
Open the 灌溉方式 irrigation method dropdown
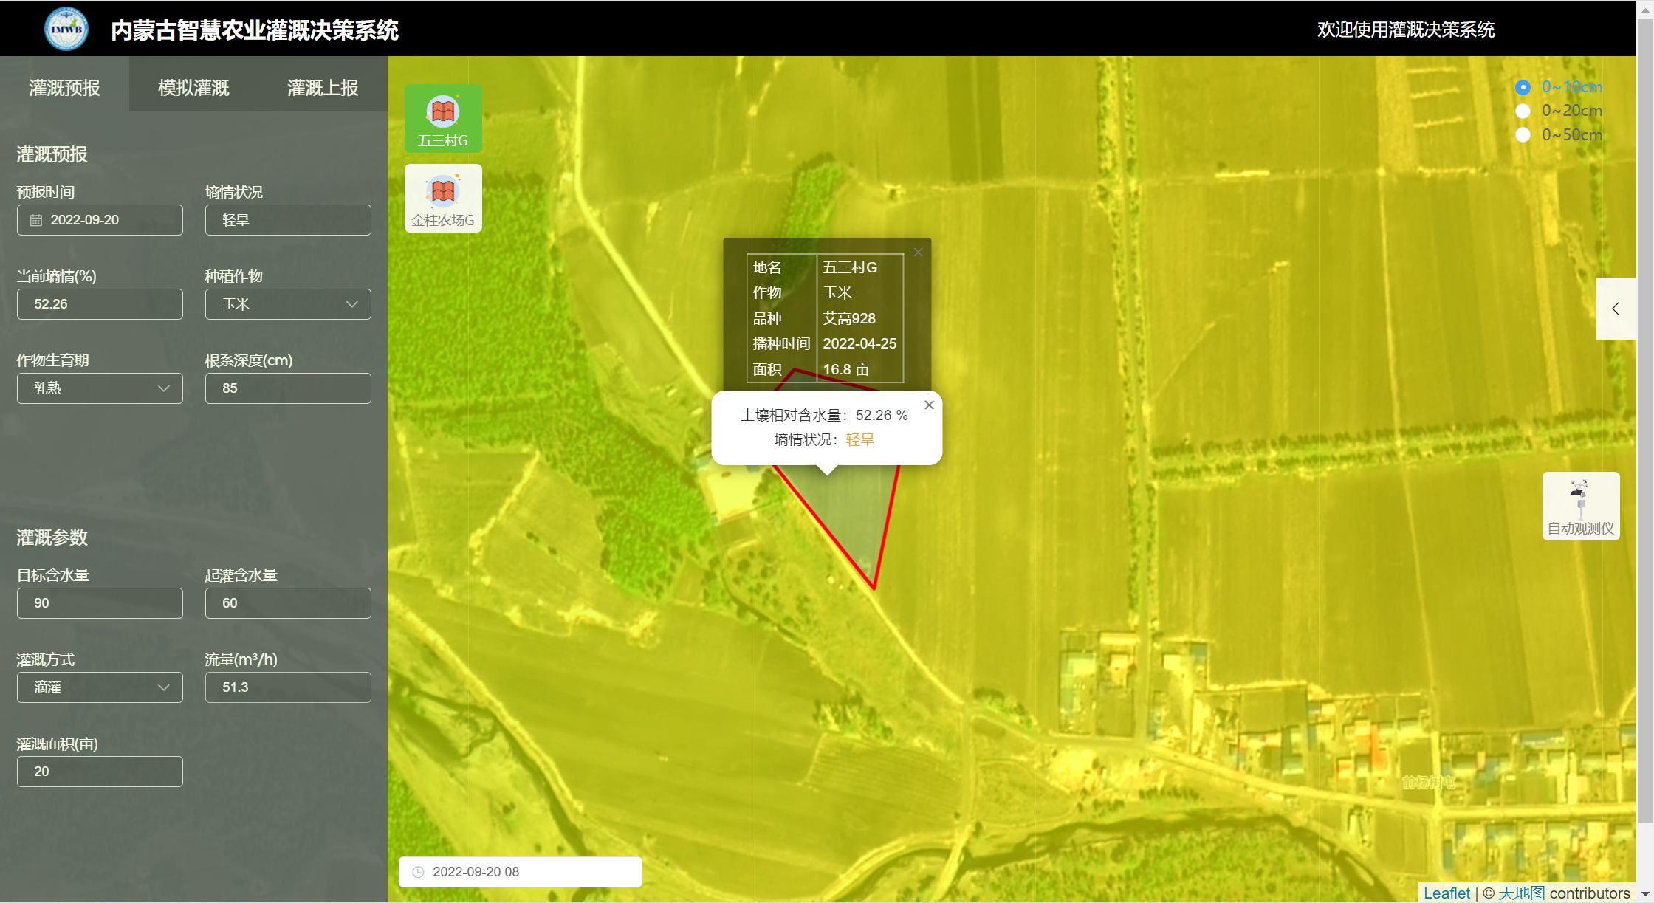tap(100, 687)
